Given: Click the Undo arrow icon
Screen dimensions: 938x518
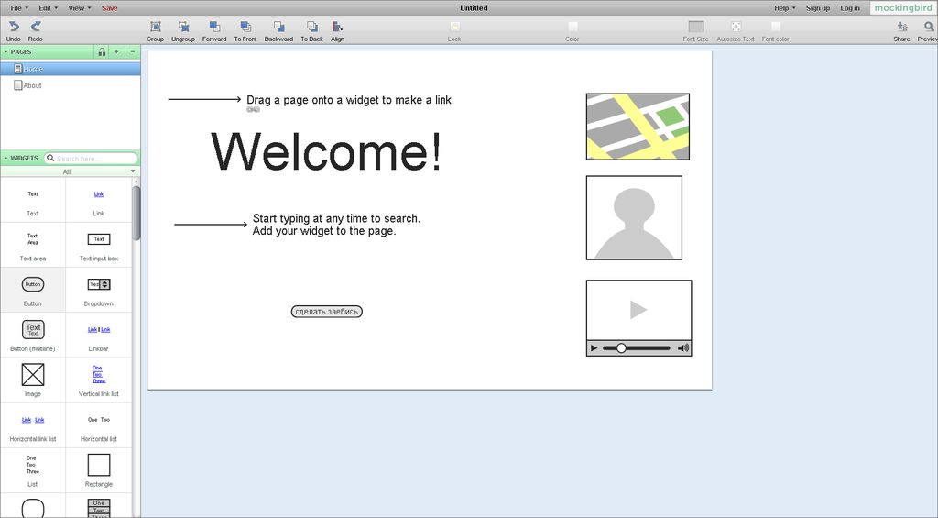Looking at the screenshot, I should click(13, 27).
